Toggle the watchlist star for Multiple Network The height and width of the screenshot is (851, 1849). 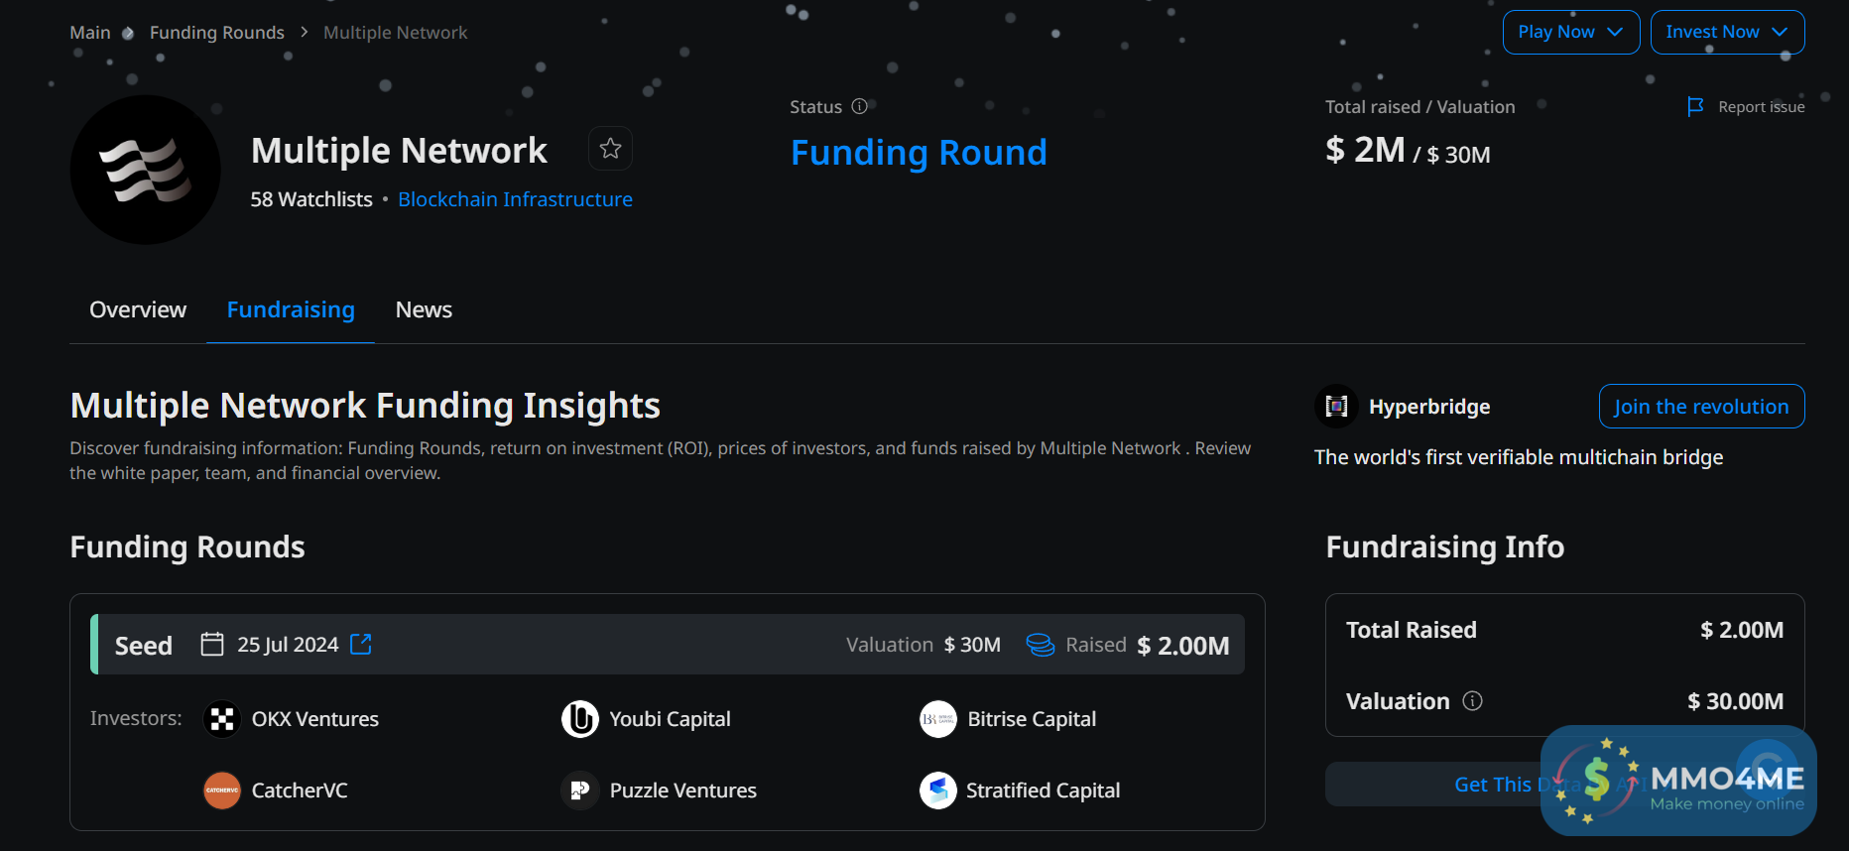coord(610,149)
